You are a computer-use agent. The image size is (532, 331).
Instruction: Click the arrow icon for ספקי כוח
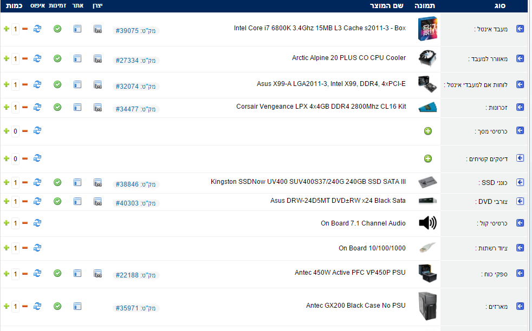pyautogui.click(x=520, y=273)
